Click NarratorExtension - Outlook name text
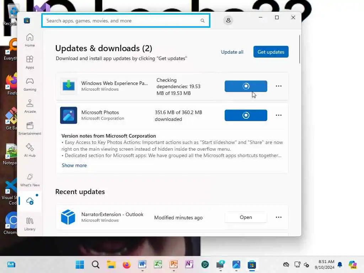Viewport: 364px width, 273px height. [x=112, y=214]
